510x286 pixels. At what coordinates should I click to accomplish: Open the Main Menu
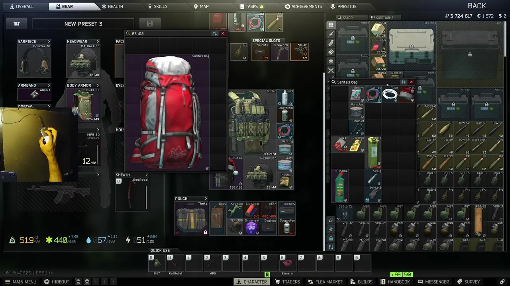[x=20, y=282]
